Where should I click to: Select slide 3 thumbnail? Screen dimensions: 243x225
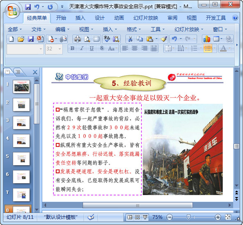pos(21,123)
